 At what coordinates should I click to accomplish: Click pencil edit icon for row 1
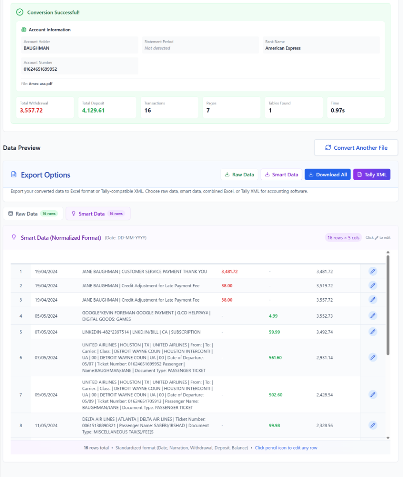click(373, 272)
